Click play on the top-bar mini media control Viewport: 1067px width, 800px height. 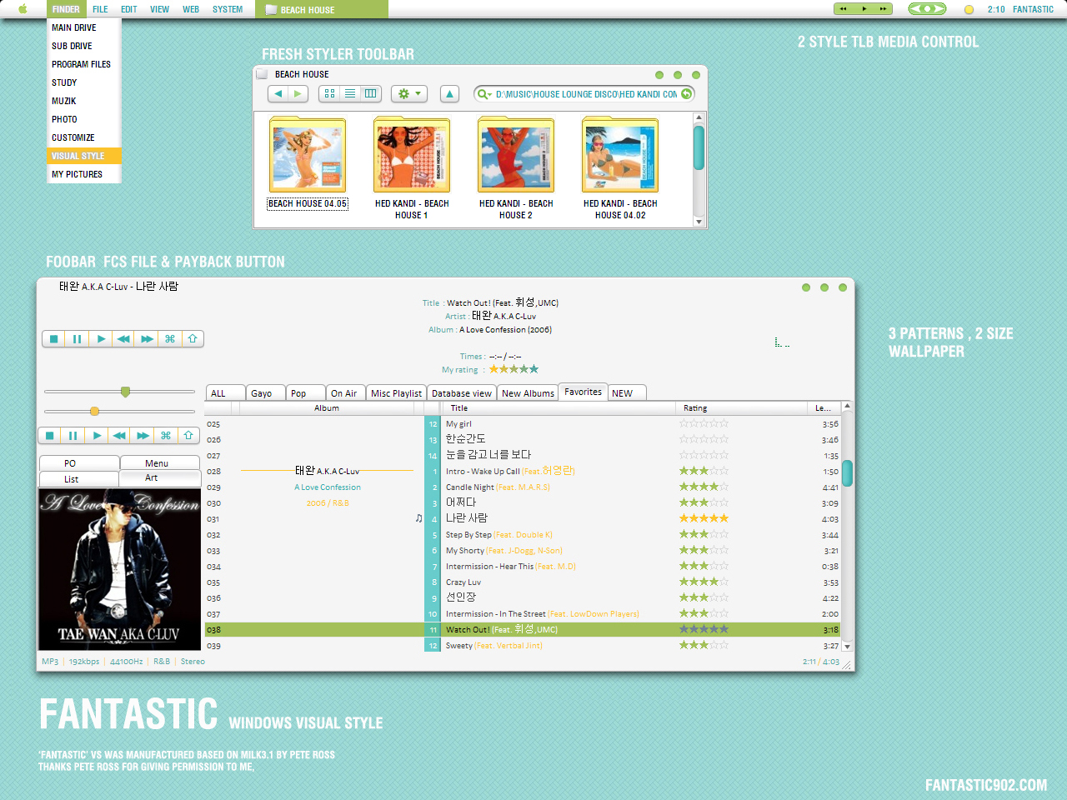pos(864,9)
